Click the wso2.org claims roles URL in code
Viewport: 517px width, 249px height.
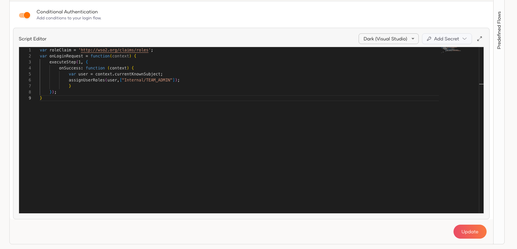pyautogui.click(x=114, y=50)
